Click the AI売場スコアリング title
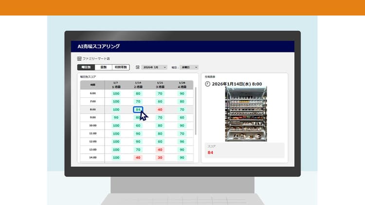This screenshot has height=205, width=365. (99, 46)
